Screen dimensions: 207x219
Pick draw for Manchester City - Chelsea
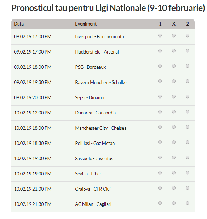coord(174,127)
